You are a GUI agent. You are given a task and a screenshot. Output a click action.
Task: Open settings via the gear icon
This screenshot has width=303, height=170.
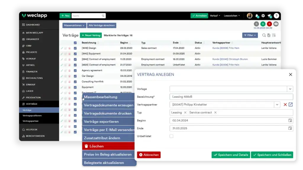(263, 16)
